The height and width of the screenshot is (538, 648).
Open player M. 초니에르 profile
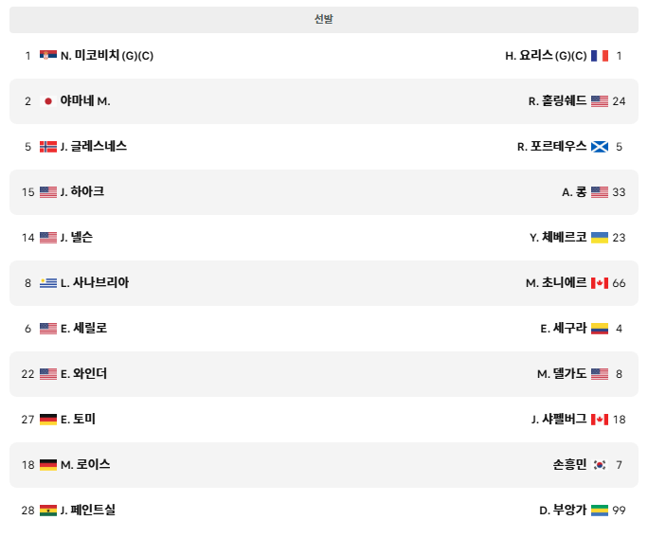click(x=556, y=282)
